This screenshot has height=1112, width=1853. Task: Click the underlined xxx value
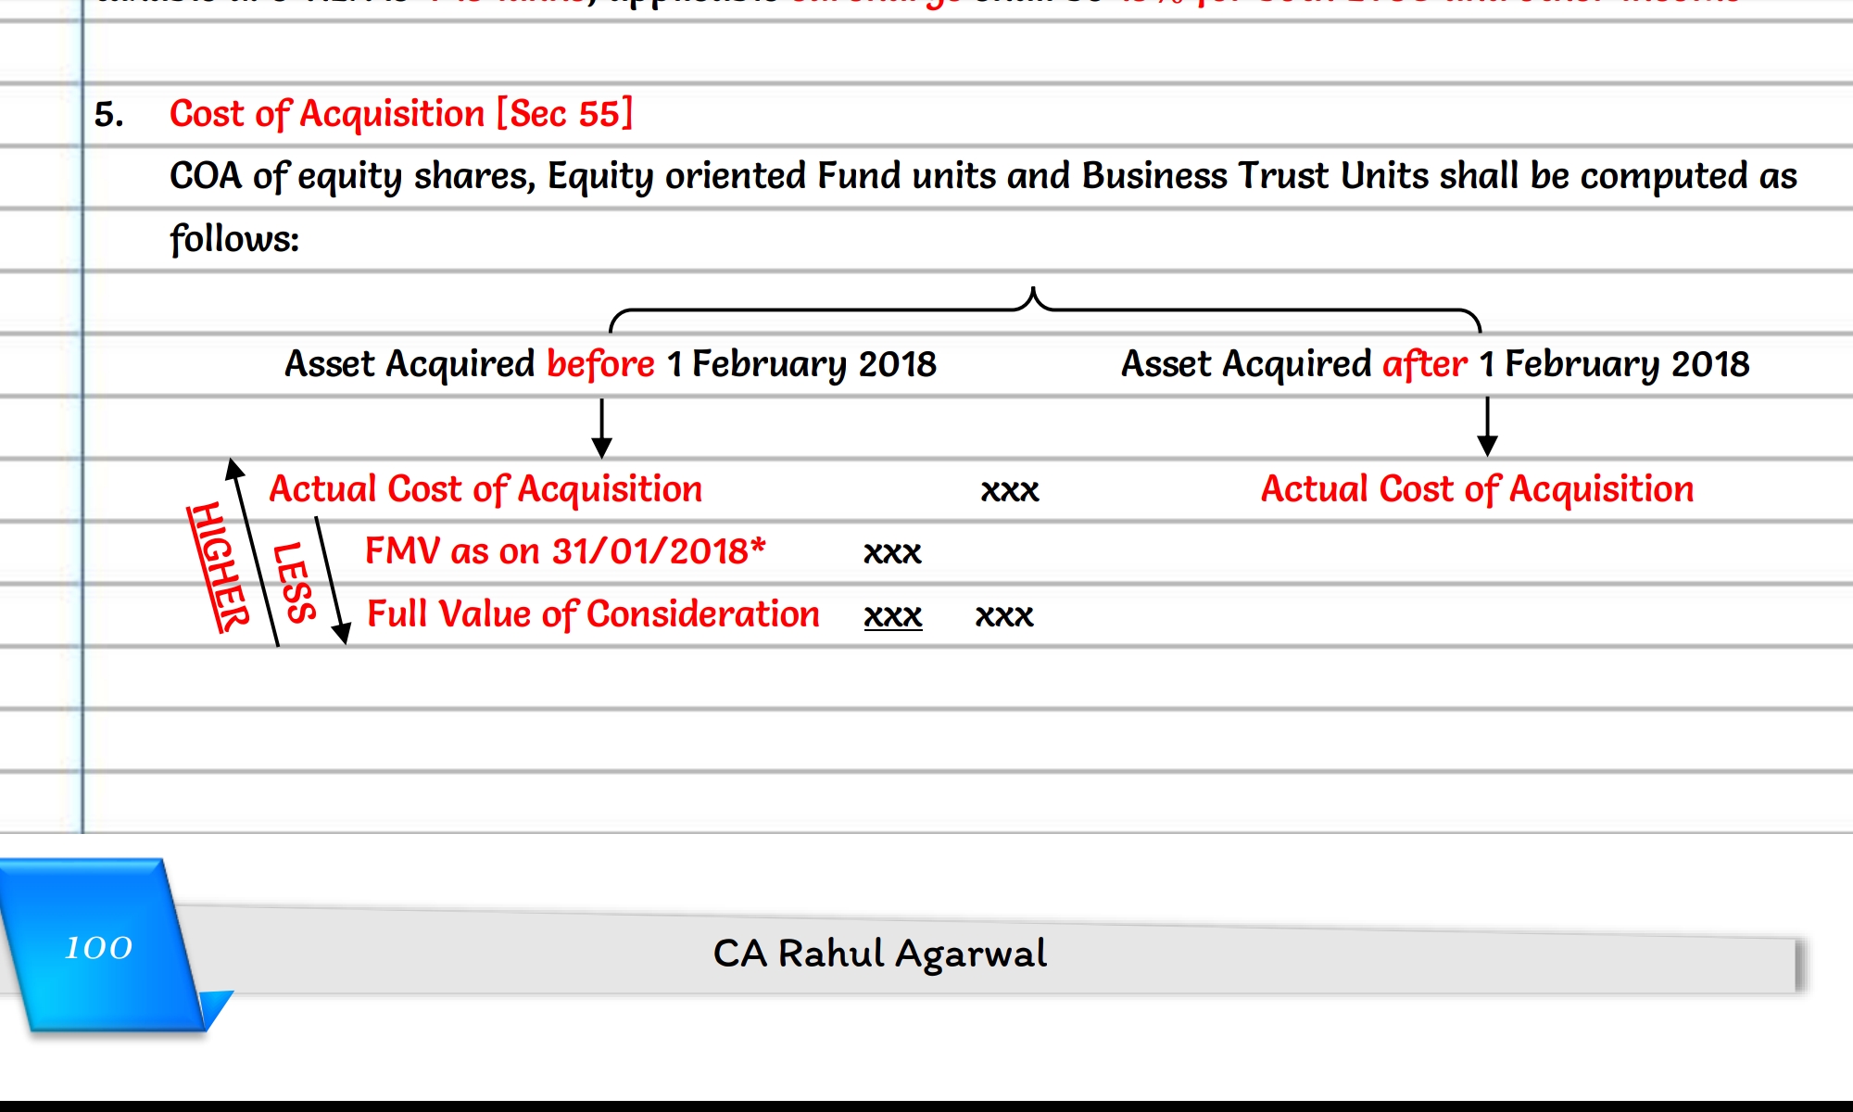tap(893, 615)
